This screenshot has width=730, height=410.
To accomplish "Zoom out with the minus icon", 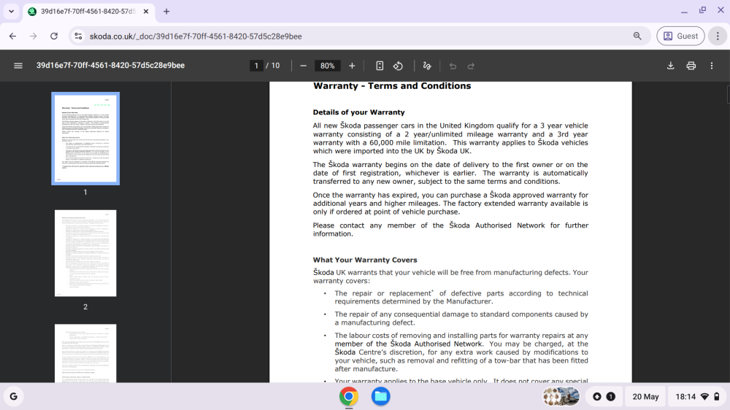I will click(303, 66).
